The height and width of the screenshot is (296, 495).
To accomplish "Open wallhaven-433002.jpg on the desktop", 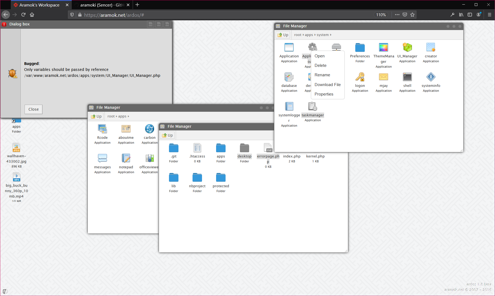I will 16,148.
